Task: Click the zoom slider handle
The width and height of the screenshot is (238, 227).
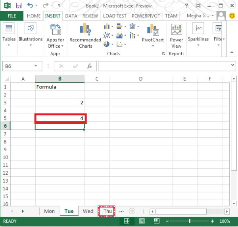Action: 190,221
